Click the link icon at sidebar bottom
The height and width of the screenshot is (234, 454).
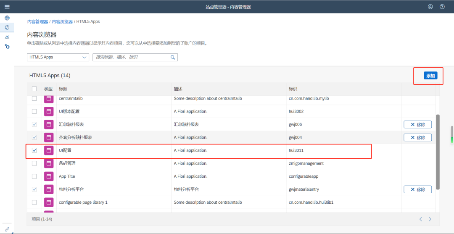(7, 229)
